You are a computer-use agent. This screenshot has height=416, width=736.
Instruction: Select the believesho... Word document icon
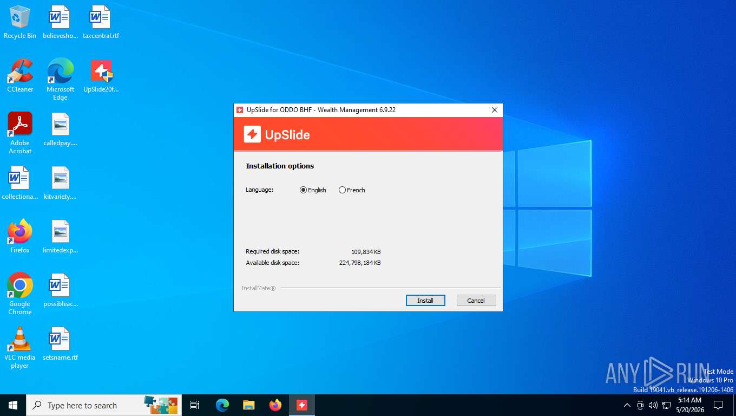(60, 23)
